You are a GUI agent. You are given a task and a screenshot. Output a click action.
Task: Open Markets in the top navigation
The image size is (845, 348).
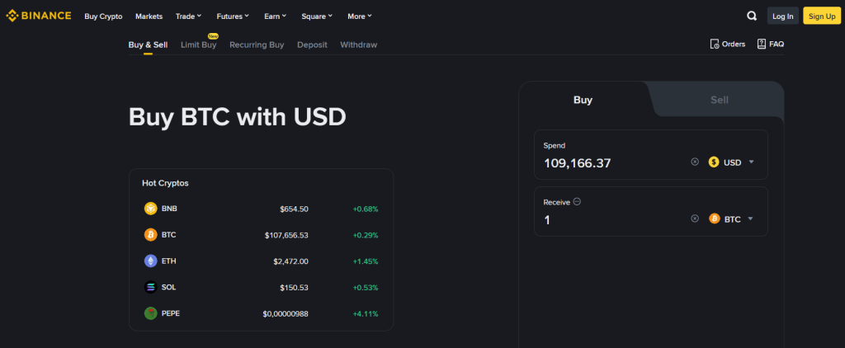(x=149, y=16)
